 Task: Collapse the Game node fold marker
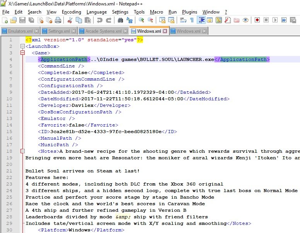point(22,52)
